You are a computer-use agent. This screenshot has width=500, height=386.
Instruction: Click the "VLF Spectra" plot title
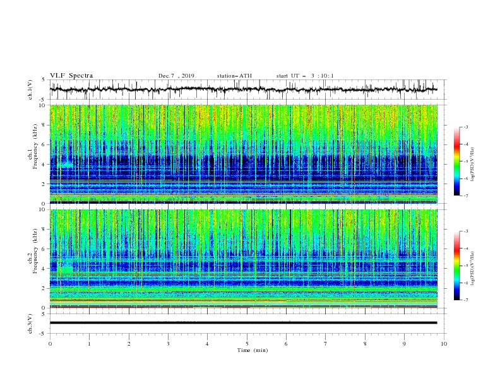pos(71,76)
